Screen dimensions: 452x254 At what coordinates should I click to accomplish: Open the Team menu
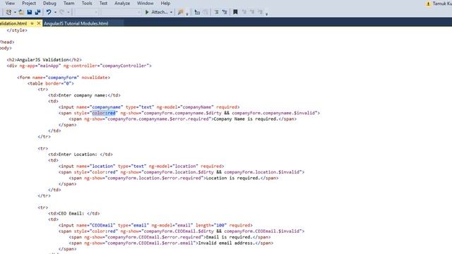tap(69, 3)
